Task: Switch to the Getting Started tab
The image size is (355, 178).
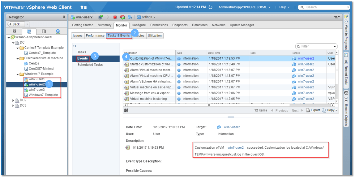Action: 83,25
